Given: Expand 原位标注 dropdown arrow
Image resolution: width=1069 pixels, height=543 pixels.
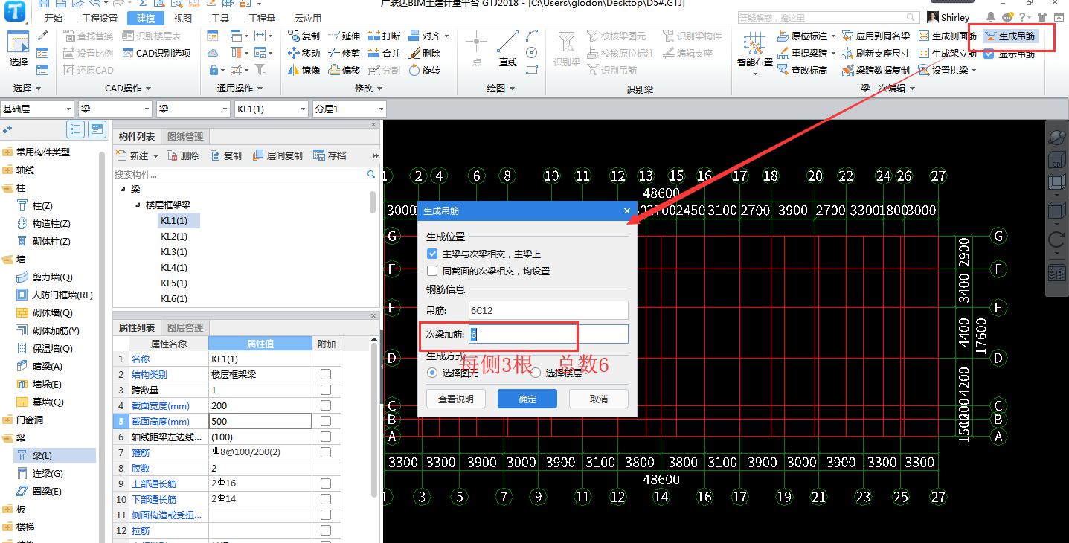Looking at the screenshot, I should coord(833,36).
